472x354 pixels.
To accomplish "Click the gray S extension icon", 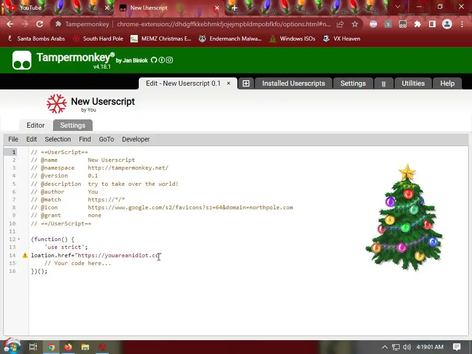I will 388,24.
